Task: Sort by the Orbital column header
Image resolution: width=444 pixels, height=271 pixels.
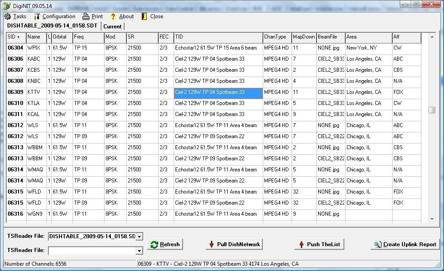Action: click(x=62, y=38)
